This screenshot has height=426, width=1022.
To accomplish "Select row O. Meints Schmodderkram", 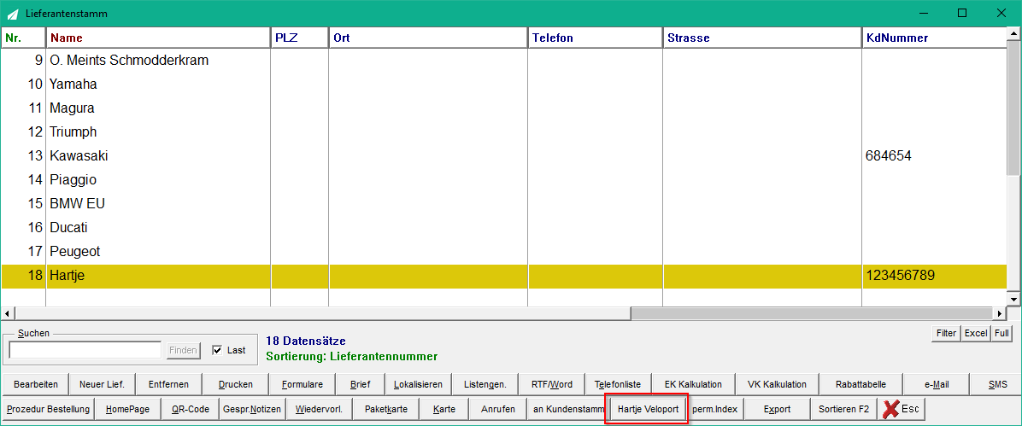I will (x=504, y=60).
